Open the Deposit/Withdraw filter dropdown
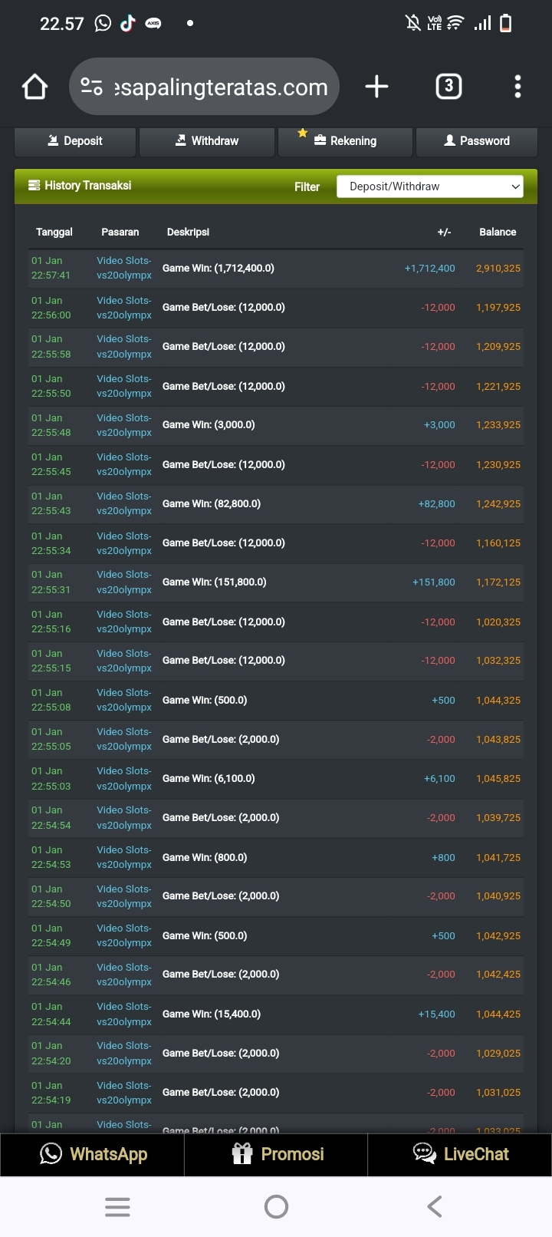The width and height of the screenshot is (552, 1237). pos(429,186)
